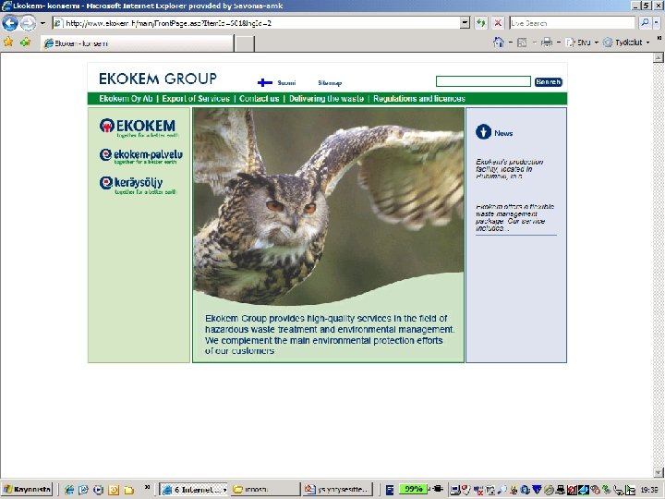The height and width of the screenshot is (499, 665).
Task: Click the owl banner image
Action: 328,206
